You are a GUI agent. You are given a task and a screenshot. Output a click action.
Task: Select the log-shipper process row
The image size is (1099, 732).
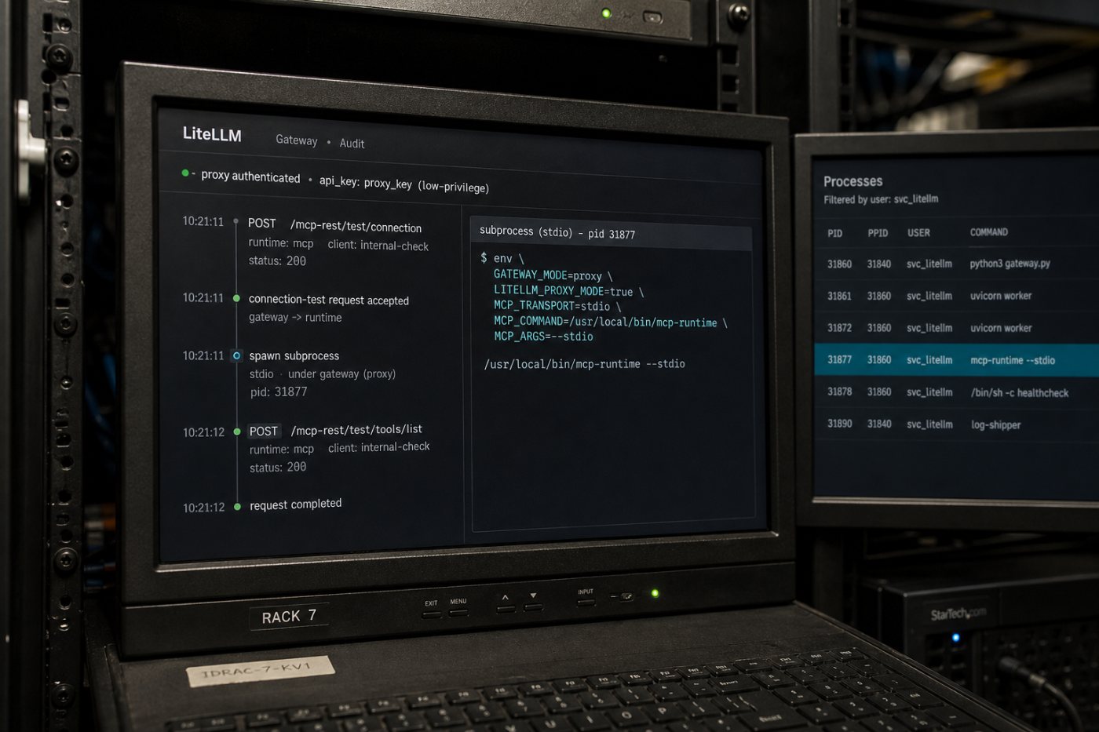pyautogui.click(x=956, y=424)
